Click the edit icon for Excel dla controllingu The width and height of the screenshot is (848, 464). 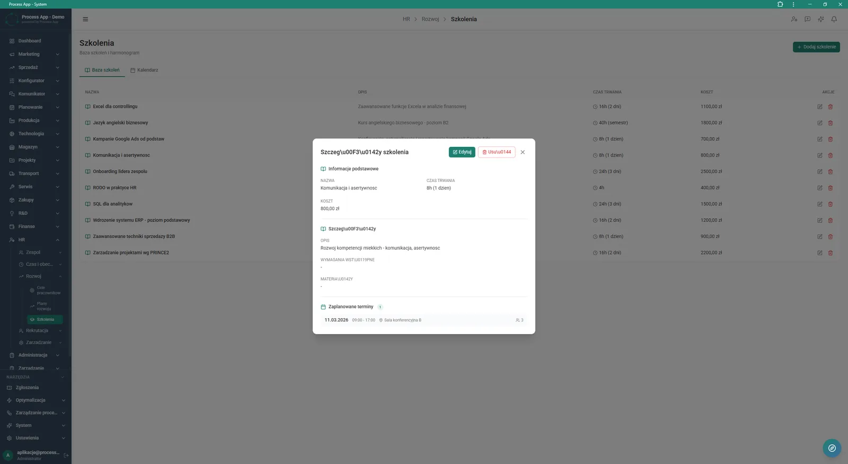[x=819, y=107]
